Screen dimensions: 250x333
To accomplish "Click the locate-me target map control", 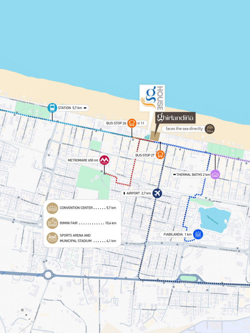I will tap(22, 310).
